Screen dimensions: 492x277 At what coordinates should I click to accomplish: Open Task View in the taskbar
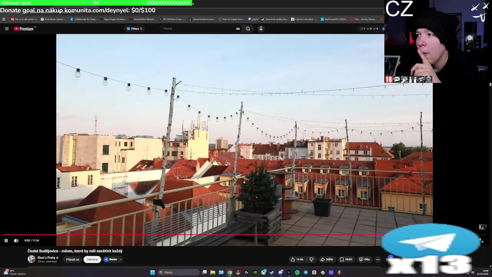(204, 272)
